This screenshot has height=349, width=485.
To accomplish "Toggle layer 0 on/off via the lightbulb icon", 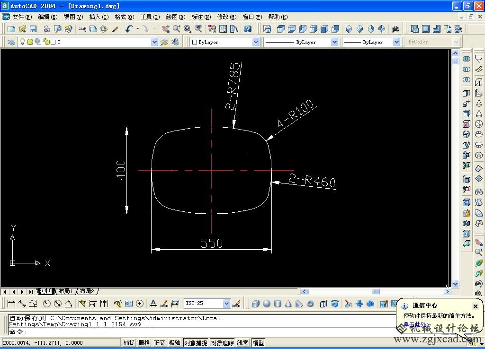I will 22,42.
